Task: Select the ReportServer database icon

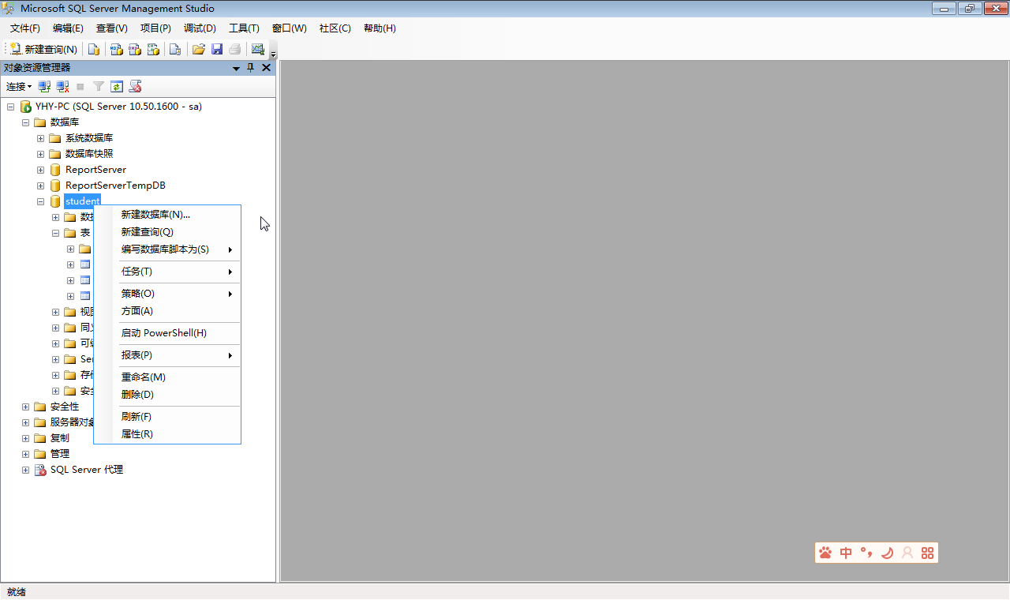Action: point(55,170)
